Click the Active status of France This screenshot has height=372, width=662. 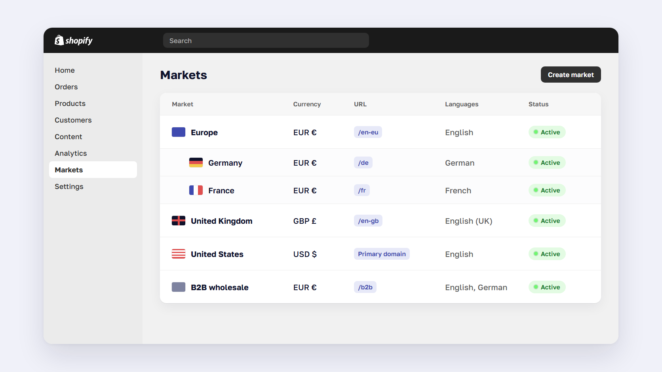(x=547, y=190)
